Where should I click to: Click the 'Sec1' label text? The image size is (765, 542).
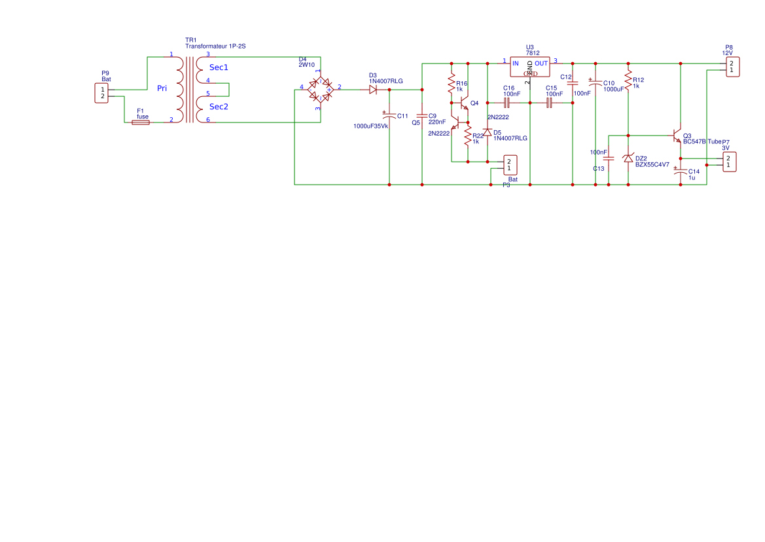click(x=219, y=67)
